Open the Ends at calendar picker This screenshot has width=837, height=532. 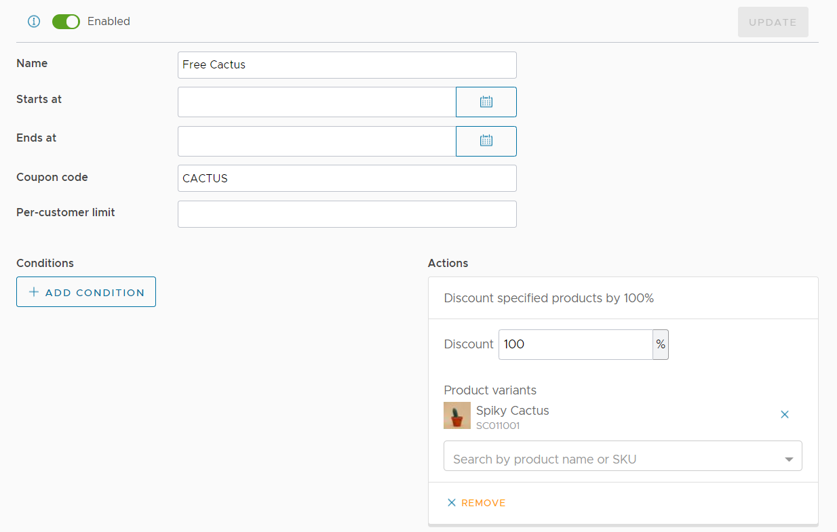click(x=486, y=141)
